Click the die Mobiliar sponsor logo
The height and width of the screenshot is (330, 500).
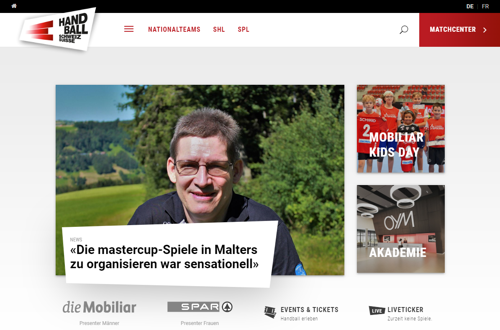99,307
